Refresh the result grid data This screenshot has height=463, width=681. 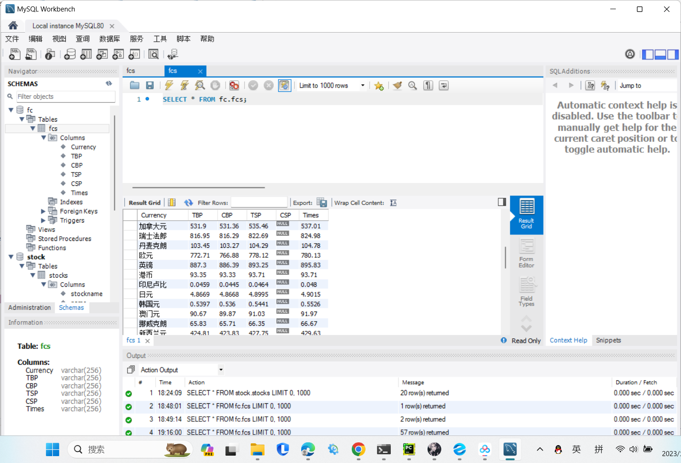click(188, 203)
